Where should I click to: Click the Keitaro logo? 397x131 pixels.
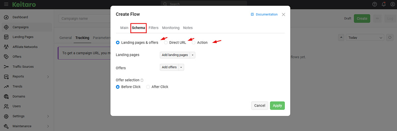pos(24,4)
